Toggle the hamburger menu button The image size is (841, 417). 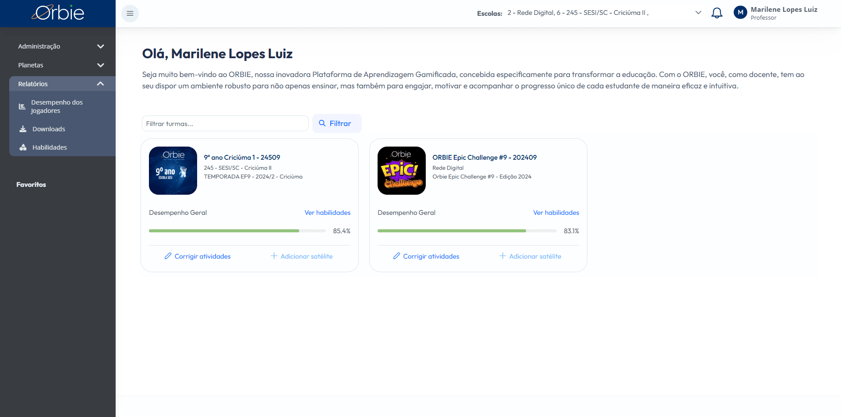tap(130, 14)
